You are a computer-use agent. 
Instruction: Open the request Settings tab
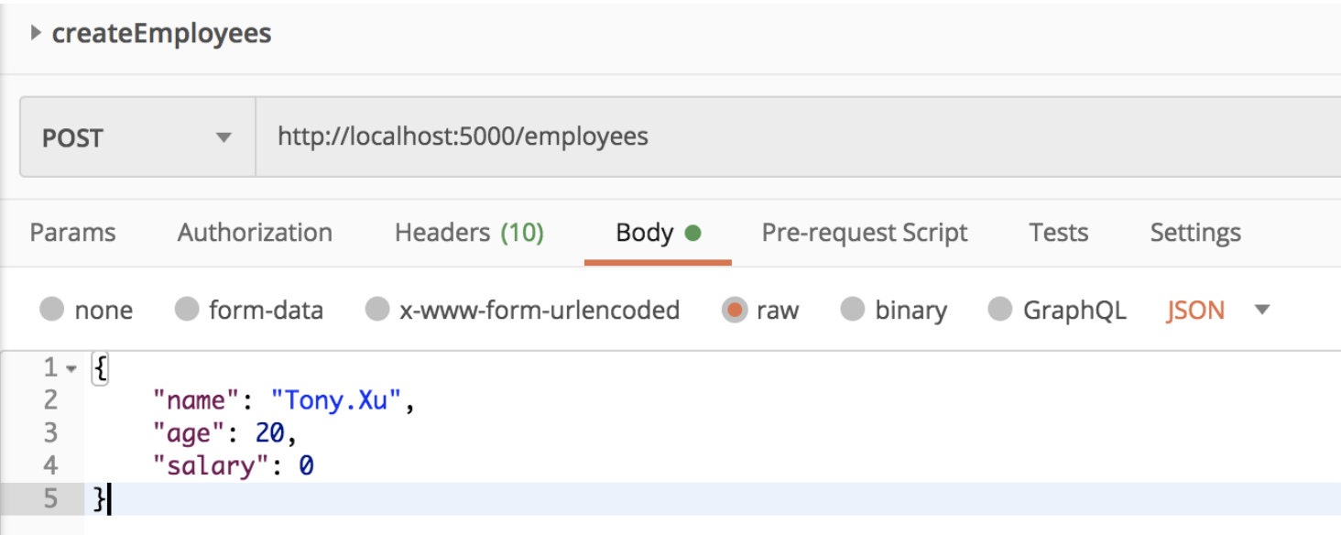[1195, 233]
